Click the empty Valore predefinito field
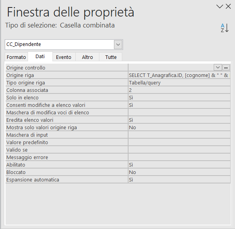Viewport: 235px width, 229px height. pyautogui.click(x=179, y=143)
